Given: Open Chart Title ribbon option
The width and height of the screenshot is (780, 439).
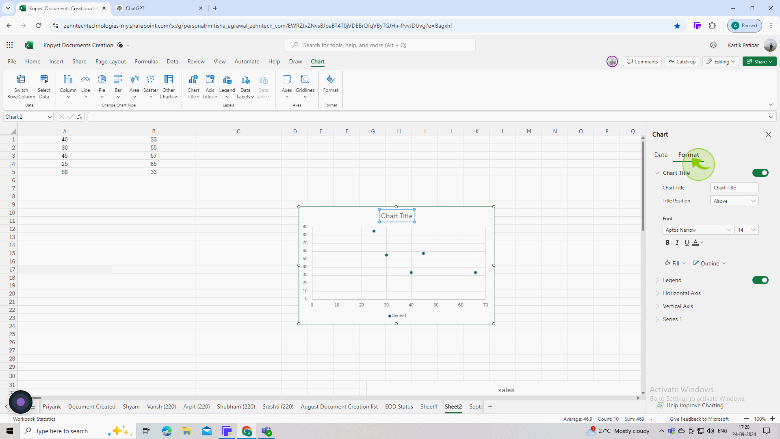Looking at the screenshot, I should [x=193, y=87].
